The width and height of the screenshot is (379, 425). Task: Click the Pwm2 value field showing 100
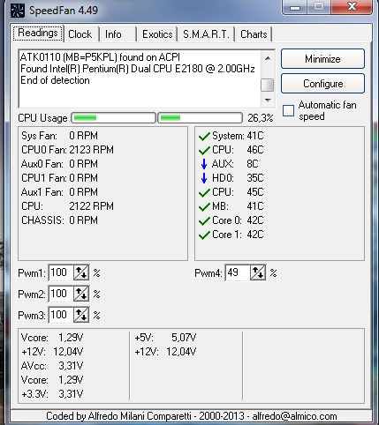[x=61, y=294]
